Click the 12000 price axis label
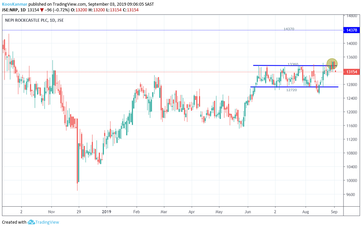 351,112
